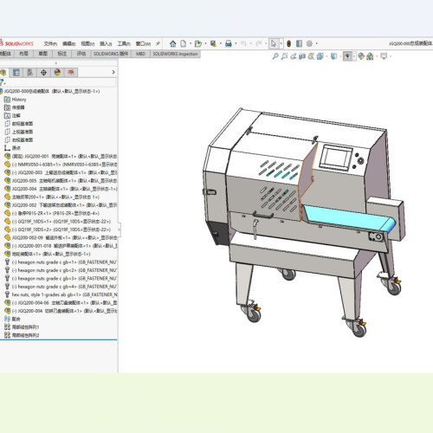Switch to the MBD tab
Screen dimensions: 433x433
[140, 54]
